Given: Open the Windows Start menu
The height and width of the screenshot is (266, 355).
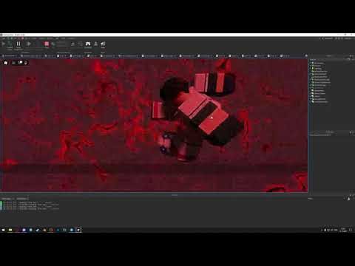Looking at the screenshot, I should [3, 230].
